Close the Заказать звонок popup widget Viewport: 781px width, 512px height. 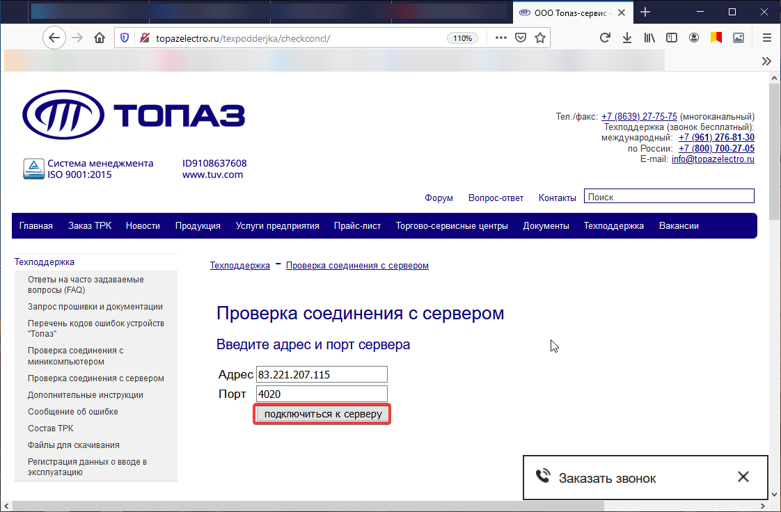click(x=743, y=477)
